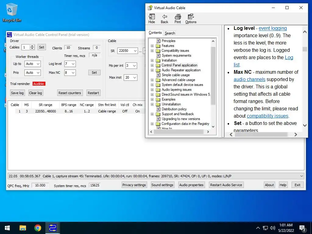Select the Installation folder icon
Screen dimensions: 312x234
click(x=158, y=60)
